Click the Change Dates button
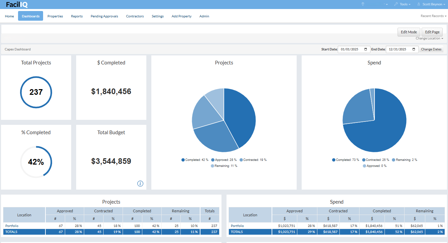448x243 pixels. click(x=431, y=49)
